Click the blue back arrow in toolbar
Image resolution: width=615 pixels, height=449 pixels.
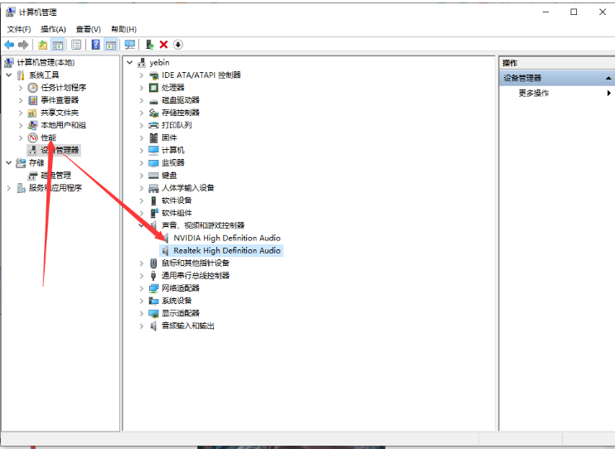coord(9,45)
